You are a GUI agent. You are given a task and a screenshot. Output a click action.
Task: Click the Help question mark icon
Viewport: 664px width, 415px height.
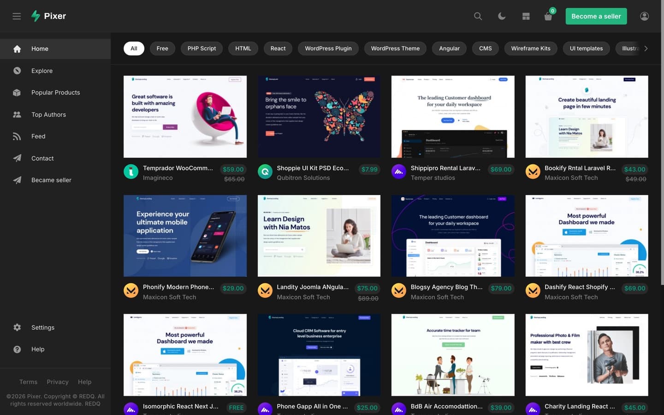coord(17,349)
